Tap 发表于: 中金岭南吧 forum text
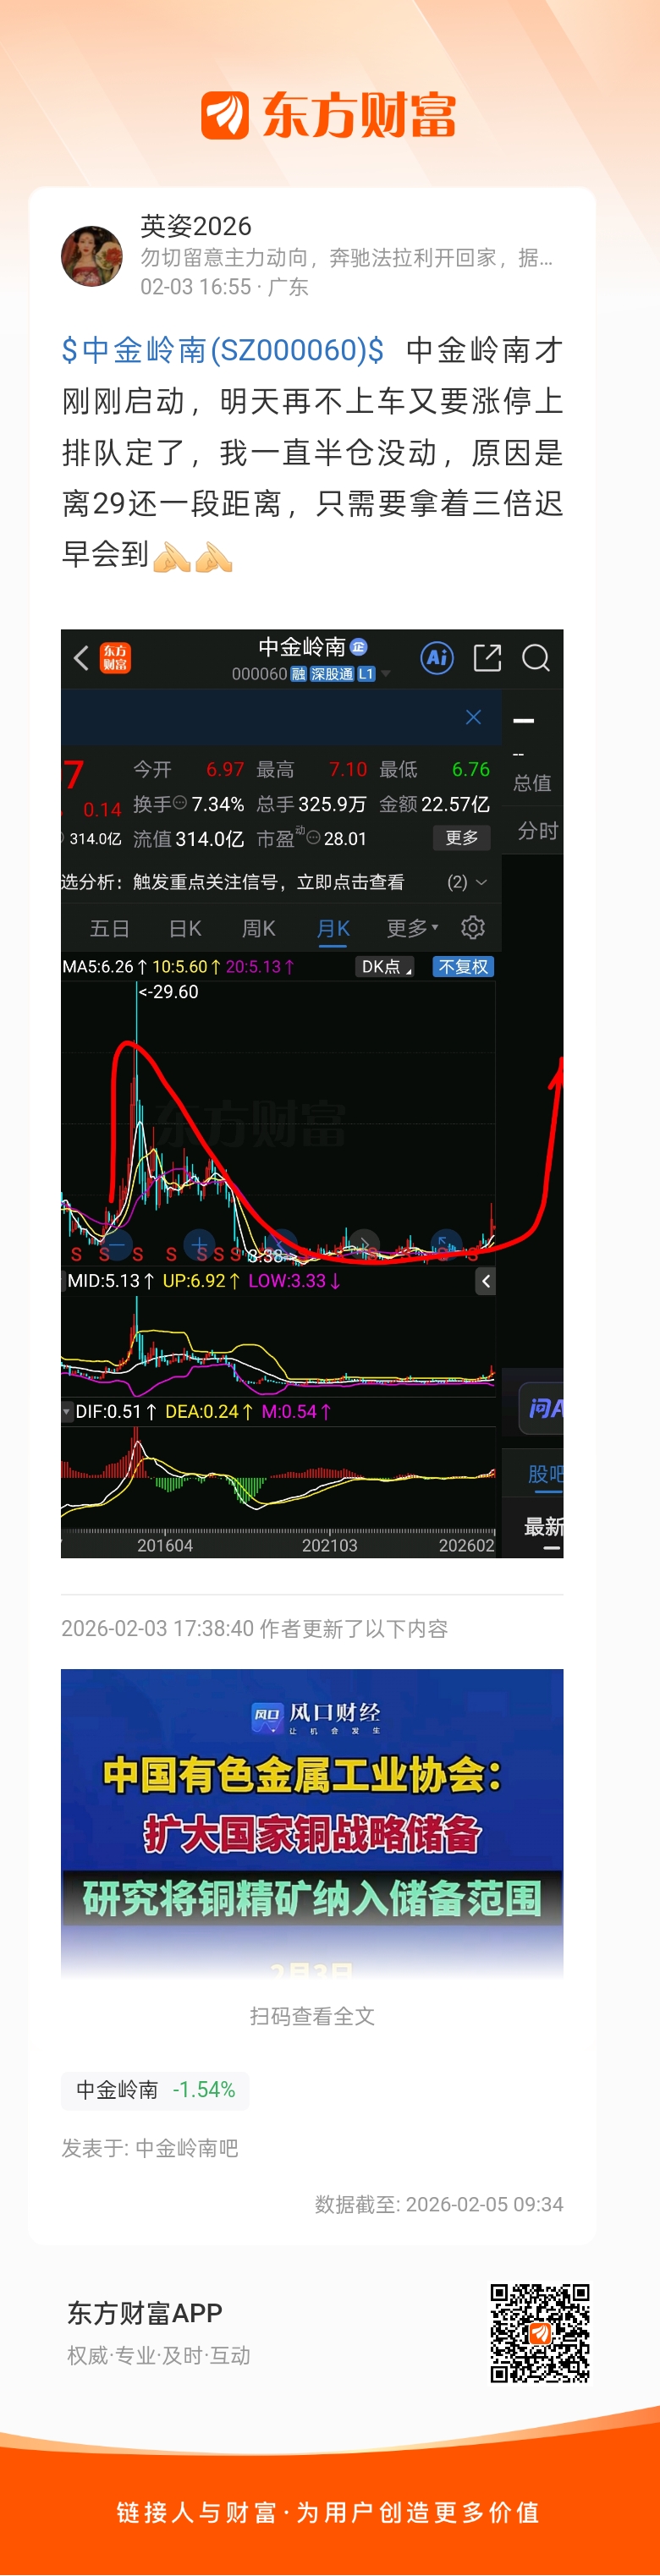Image resolution: width=660 pixels, height=2576 pixels. point(150,2148)
